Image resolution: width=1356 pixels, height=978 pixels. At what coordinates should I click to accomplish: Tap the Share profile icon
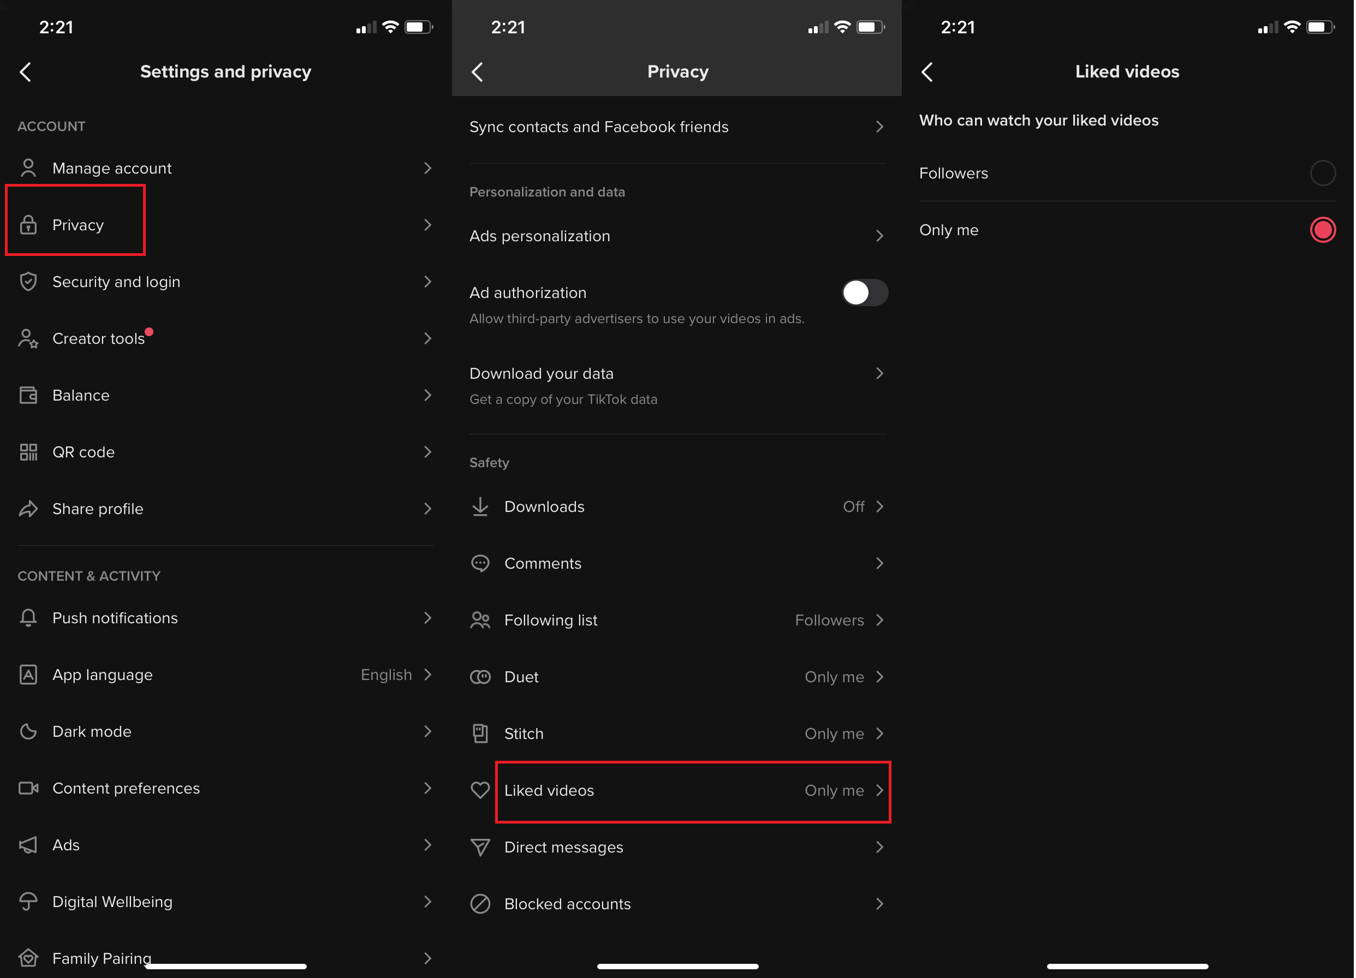tap(28, 509)
